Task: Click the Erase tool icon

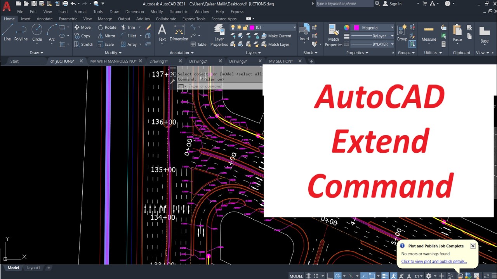Action: click(x=148, y=27)
